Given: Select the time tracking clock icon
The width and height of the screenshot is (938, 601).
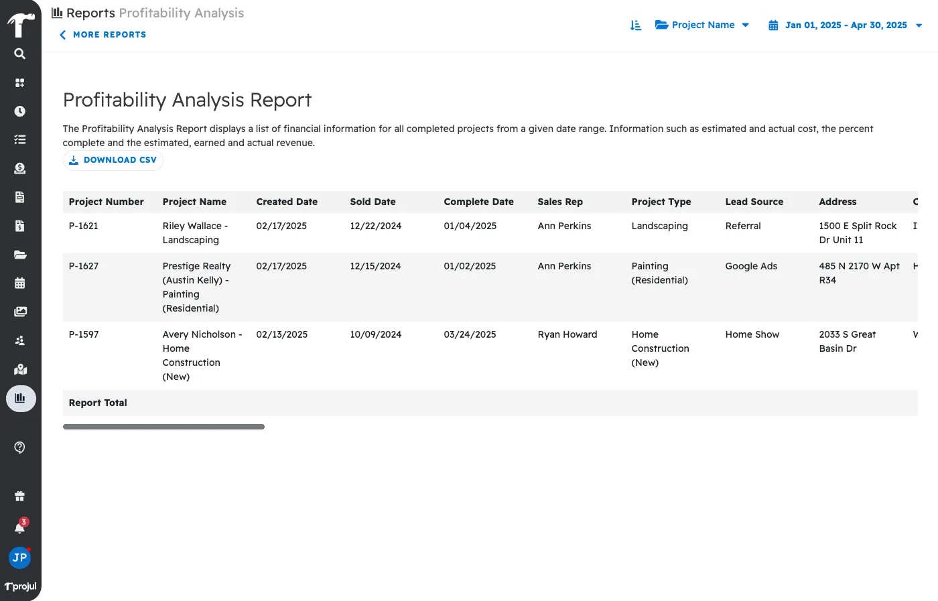Looking at the screenshot, I should coord(20,111).
